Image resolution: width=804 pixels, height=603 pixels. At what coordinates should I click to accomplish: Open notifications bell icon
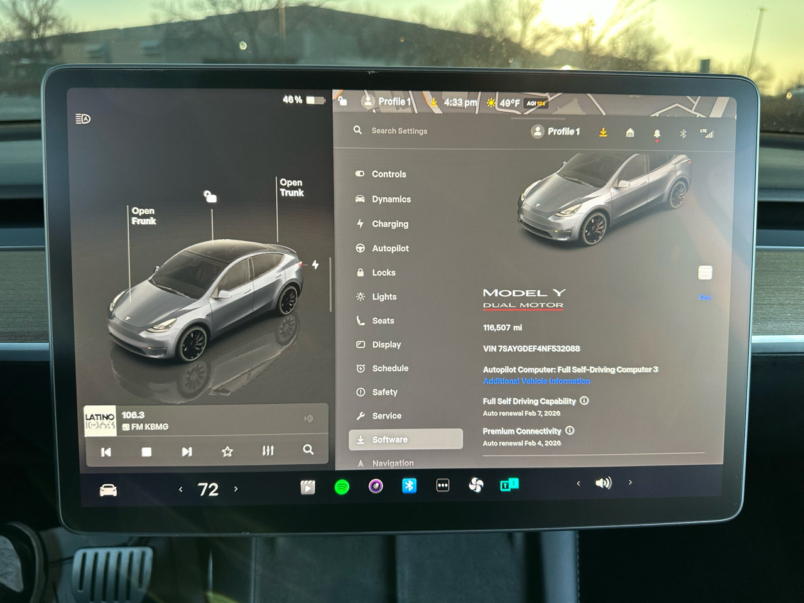656,134
